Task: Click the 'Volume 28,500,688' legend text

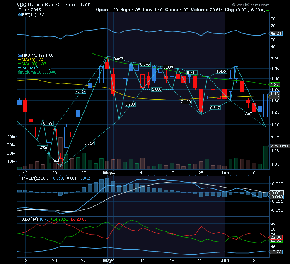Action: (39, 72)
